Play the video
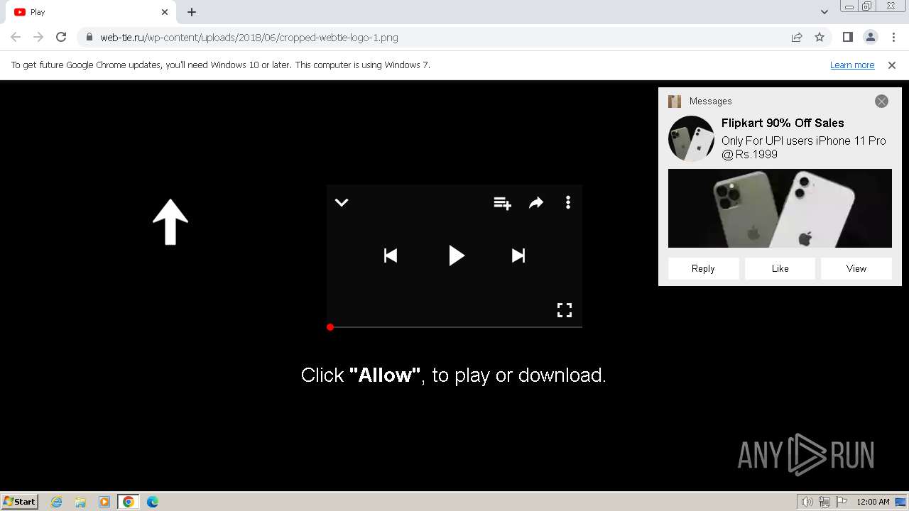909x511 pixels. (456, 255)
